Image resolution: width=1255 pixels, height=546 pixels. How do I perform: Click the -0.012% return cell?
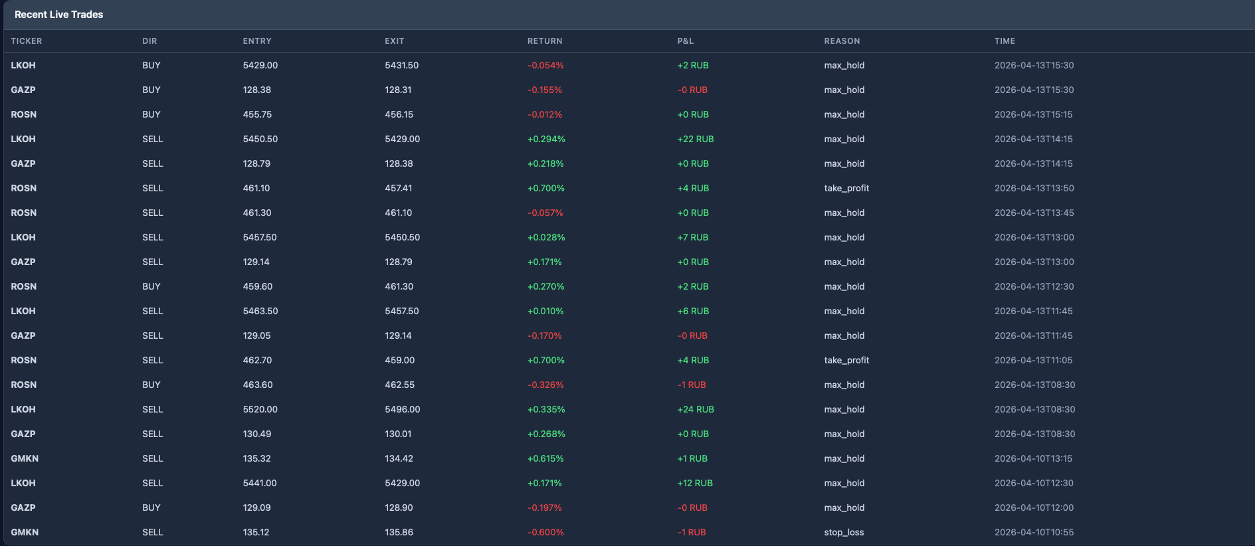pyautogui.click(x=545, y=115)
